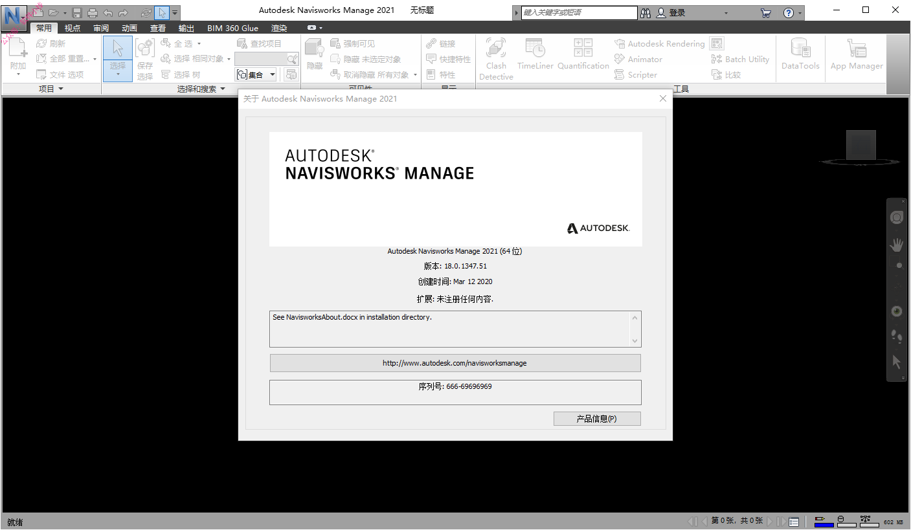The image size is (911, 530).
Task: Click 强制可见 require button
Action: (352, 43)
